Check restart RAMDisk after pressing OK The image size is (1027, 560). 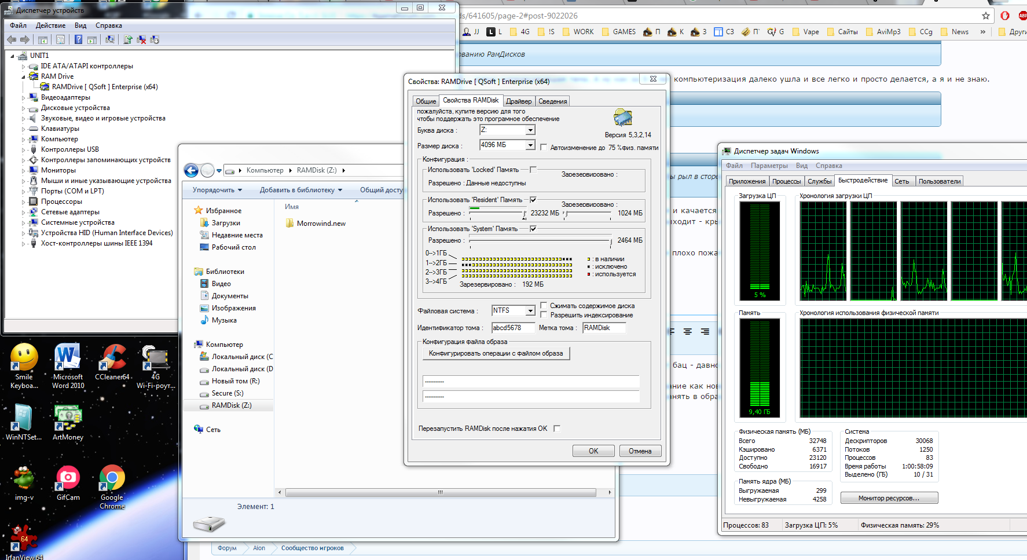click(x=557, y=429)
